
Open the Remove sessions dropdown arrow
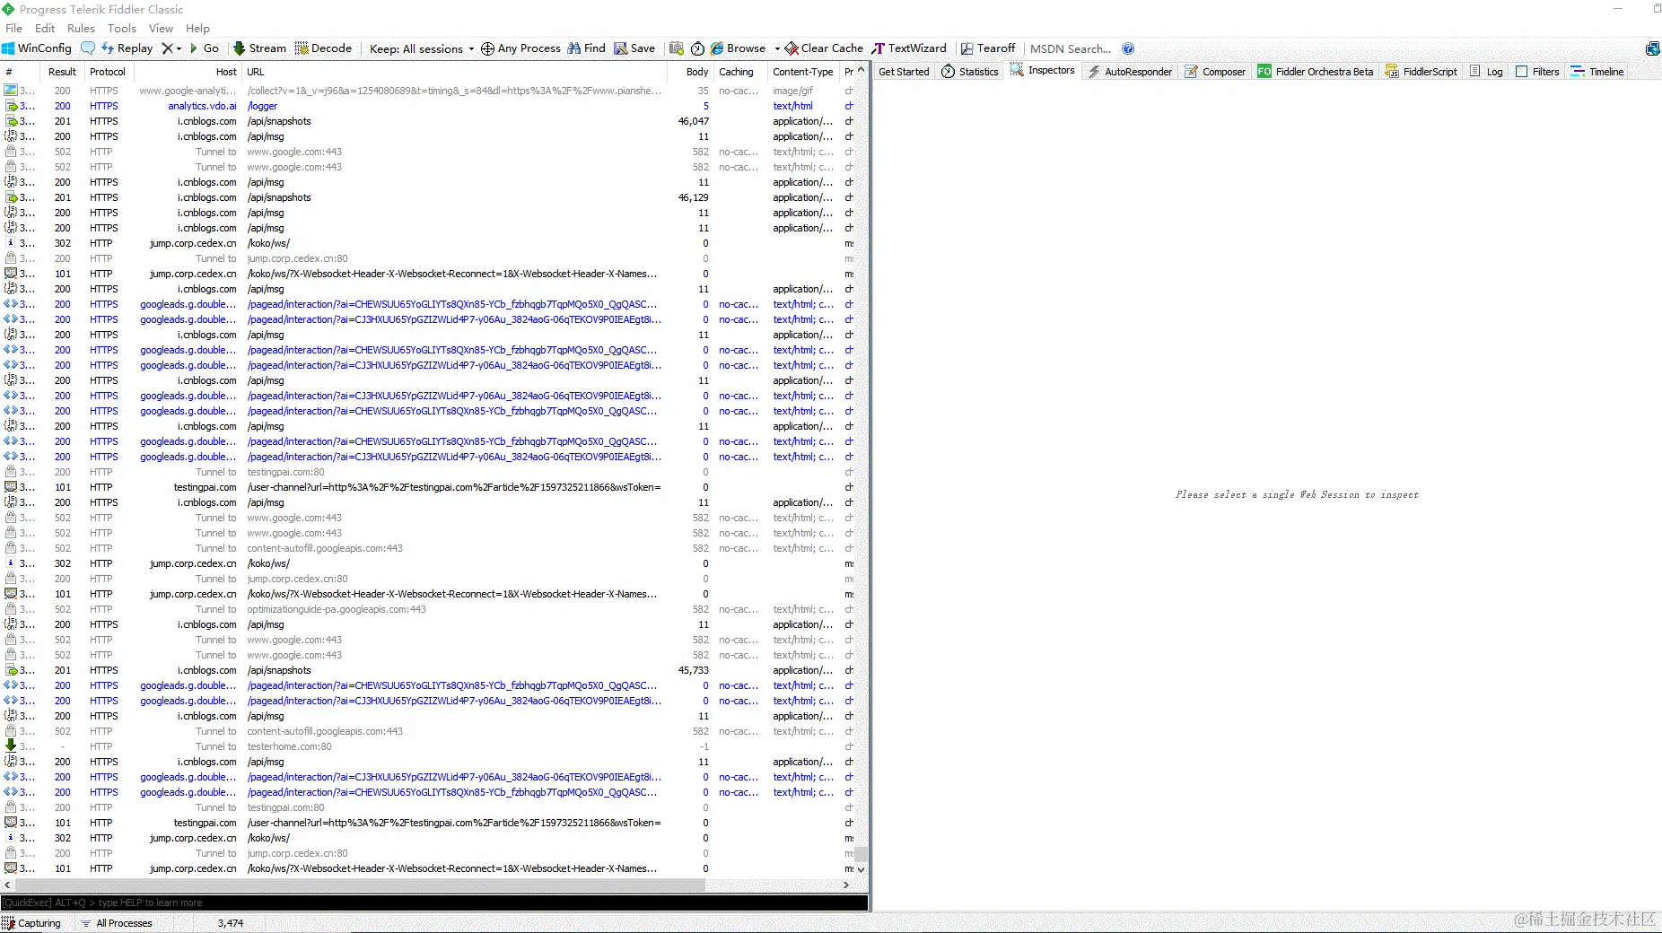(179, 48)
